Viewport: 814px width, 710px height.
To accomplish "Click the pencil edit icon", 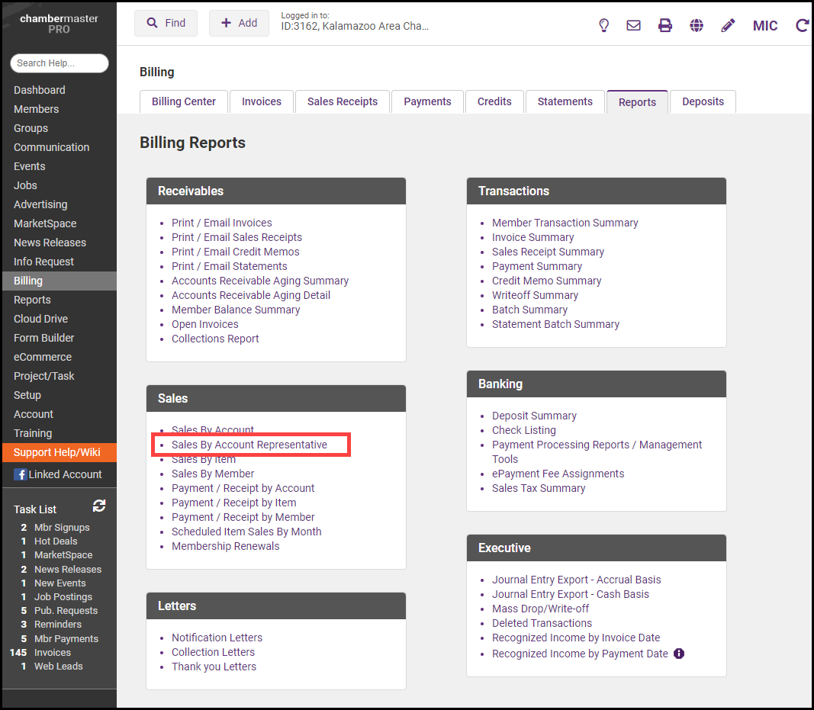I will click(728, 25).
